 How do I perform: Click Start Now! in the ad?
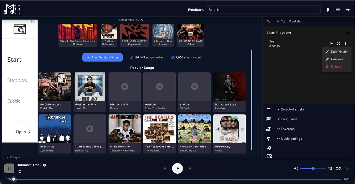18,80
